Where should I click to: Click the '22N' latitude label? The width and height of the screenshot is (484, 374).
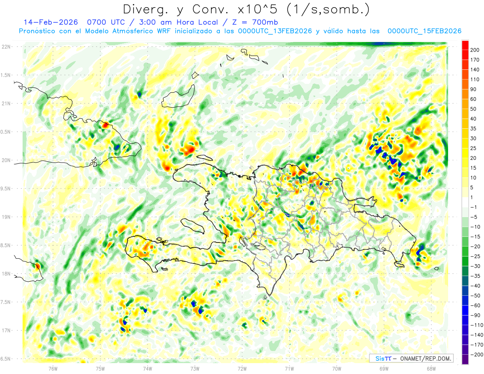click(x=6, y=47)
